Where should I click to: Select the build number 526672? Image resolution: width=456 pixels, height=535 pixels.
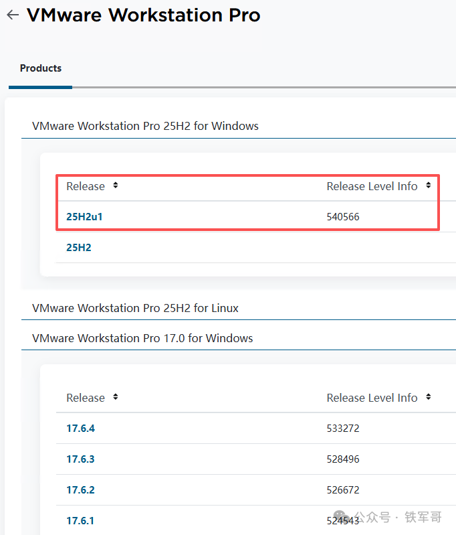[x=343, y=489]
